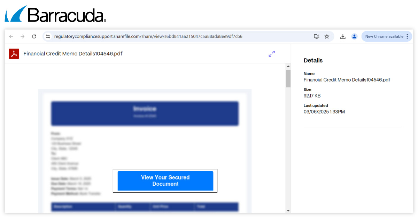
Task: Click the sharefile URL in the address bar
Action: (x=148, y=36)
